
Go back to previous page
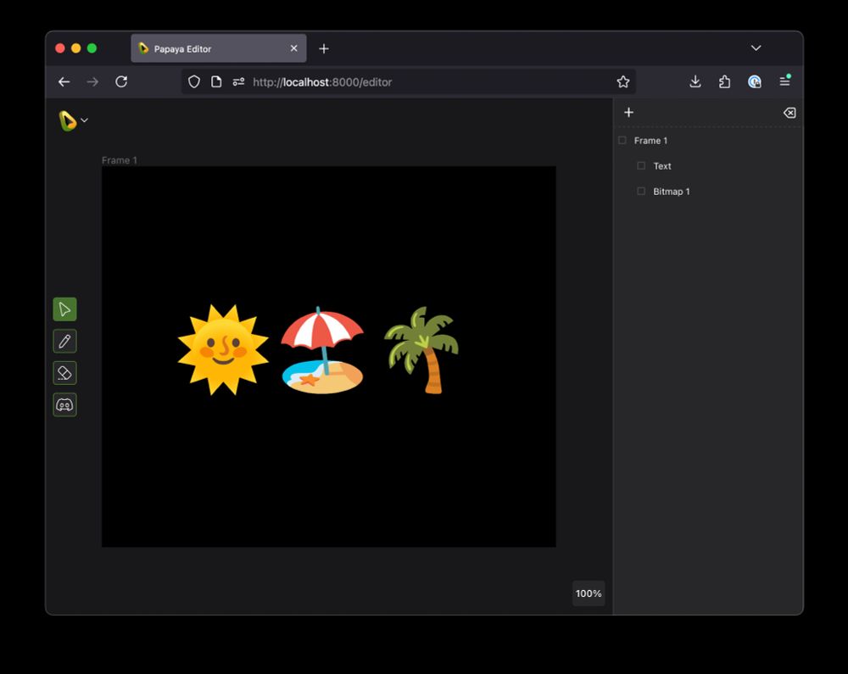click(64, 81)
